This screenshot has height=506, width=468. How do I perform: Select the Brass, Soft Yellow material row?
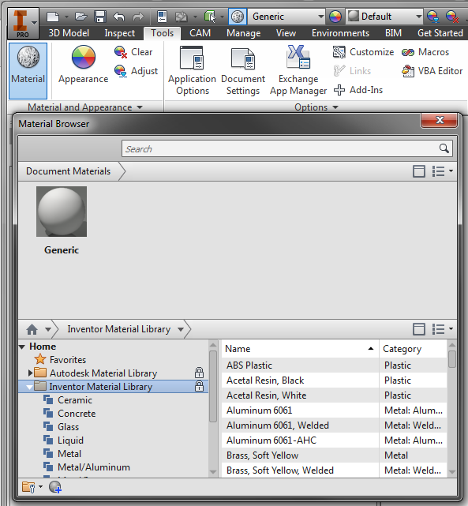click(x=334, y=455)
